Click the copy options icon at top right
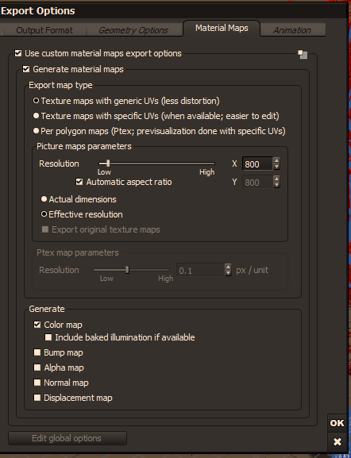Screen dimensions: 351x458 (303, 54)
